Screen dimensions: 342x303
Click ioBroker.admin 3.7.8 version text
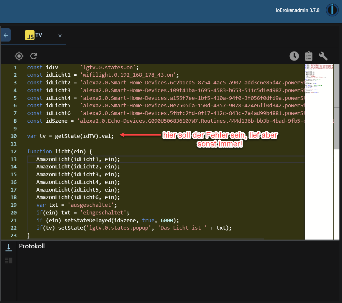point(297,10)
